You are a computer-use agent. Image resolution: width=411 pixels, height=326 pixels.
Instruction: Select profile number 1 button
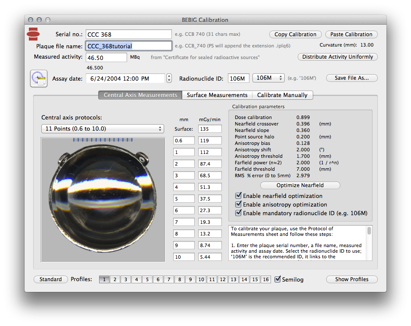click(104, 279)
